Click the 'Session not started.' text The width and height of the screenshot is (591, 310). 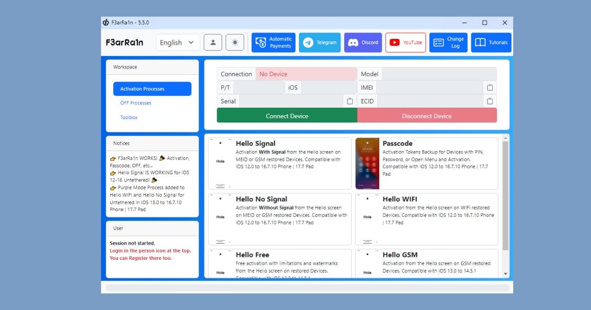pyautogui.click(x=132, y=243)
